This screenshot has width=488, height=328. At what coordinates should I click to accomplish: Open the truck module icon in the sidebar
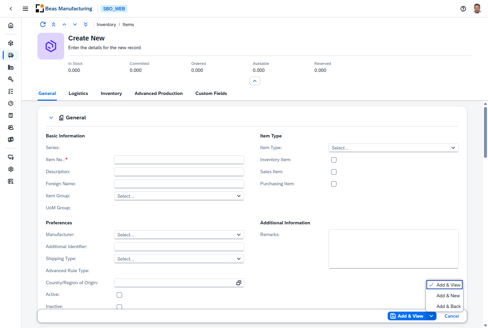(x=11, y=55)
